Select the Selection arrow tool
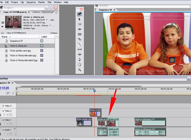The height and width of the screenshot is (140, 191). point(80,19)
